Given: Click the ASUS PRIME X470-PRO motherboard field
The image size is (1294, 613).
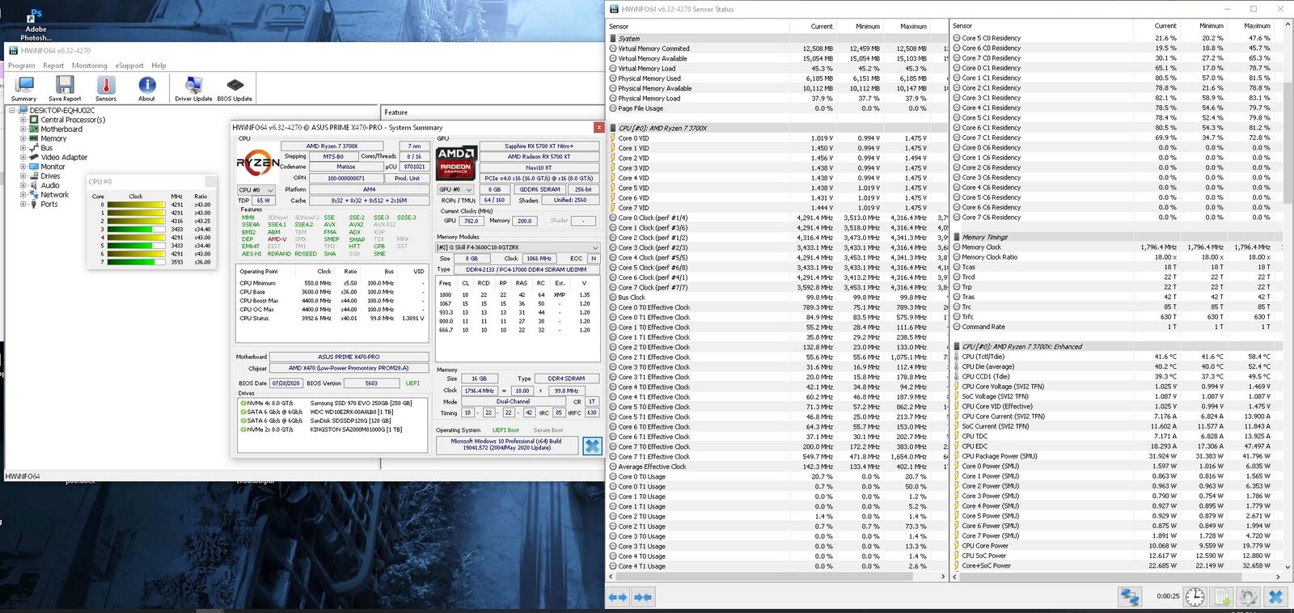Looking at the screenshot, I should [x=349, y=357].
